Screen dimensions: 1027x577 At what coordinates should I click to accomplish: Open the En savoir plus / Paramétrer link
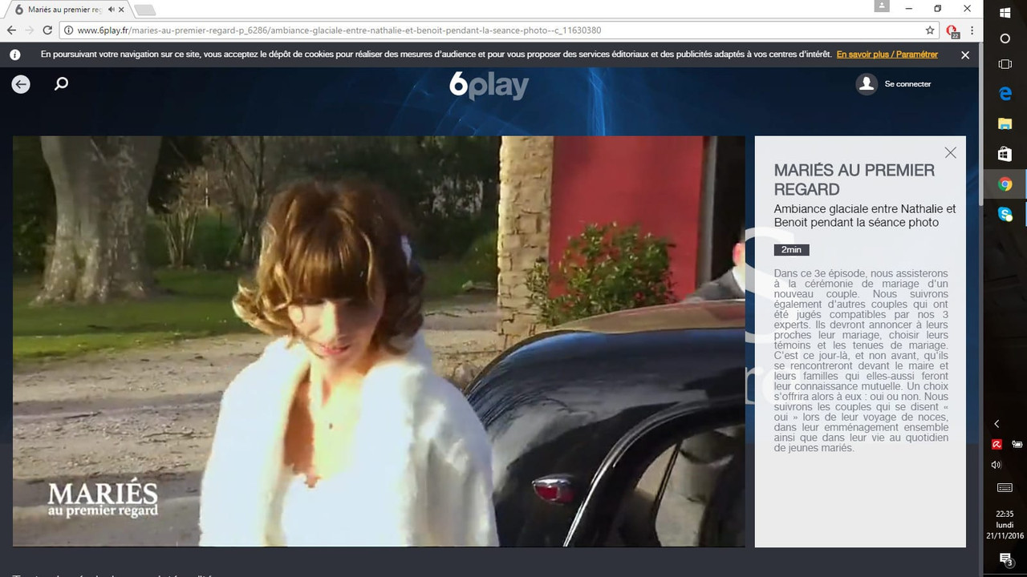pos(887,54)
